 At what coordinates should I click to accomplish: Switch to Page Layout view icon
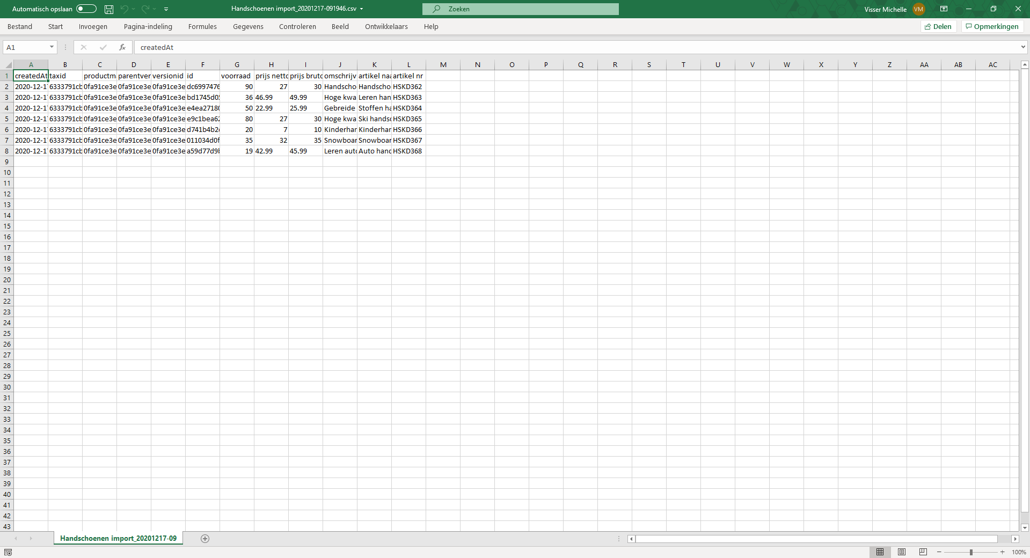902,552
